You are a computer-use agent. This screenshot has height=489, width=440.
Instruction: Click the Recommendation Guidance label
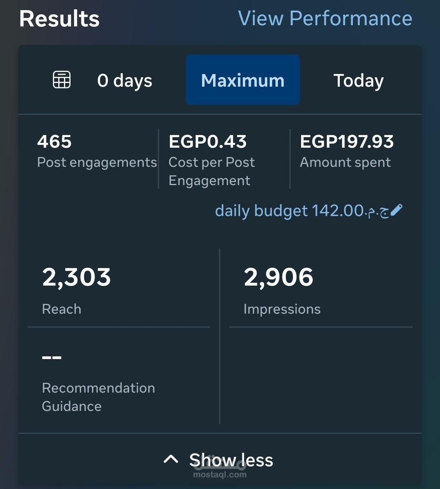tap(98, 397)
